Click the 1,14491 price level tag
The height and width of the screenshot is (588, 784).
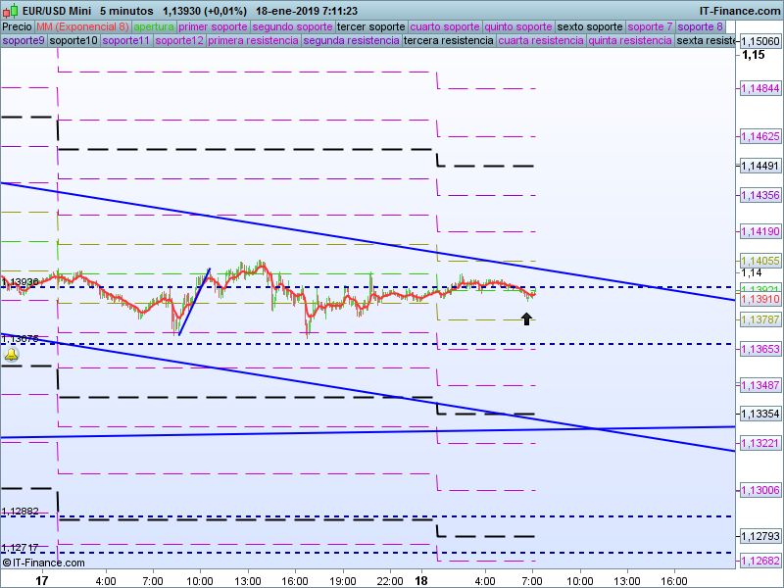point(759,166)
